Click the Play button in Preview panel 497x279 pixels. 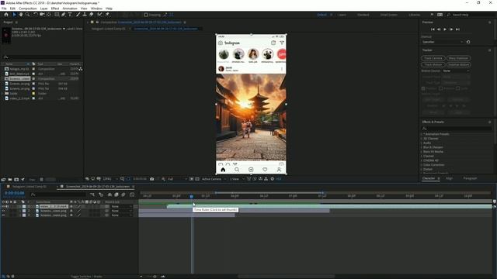[445, 29]
